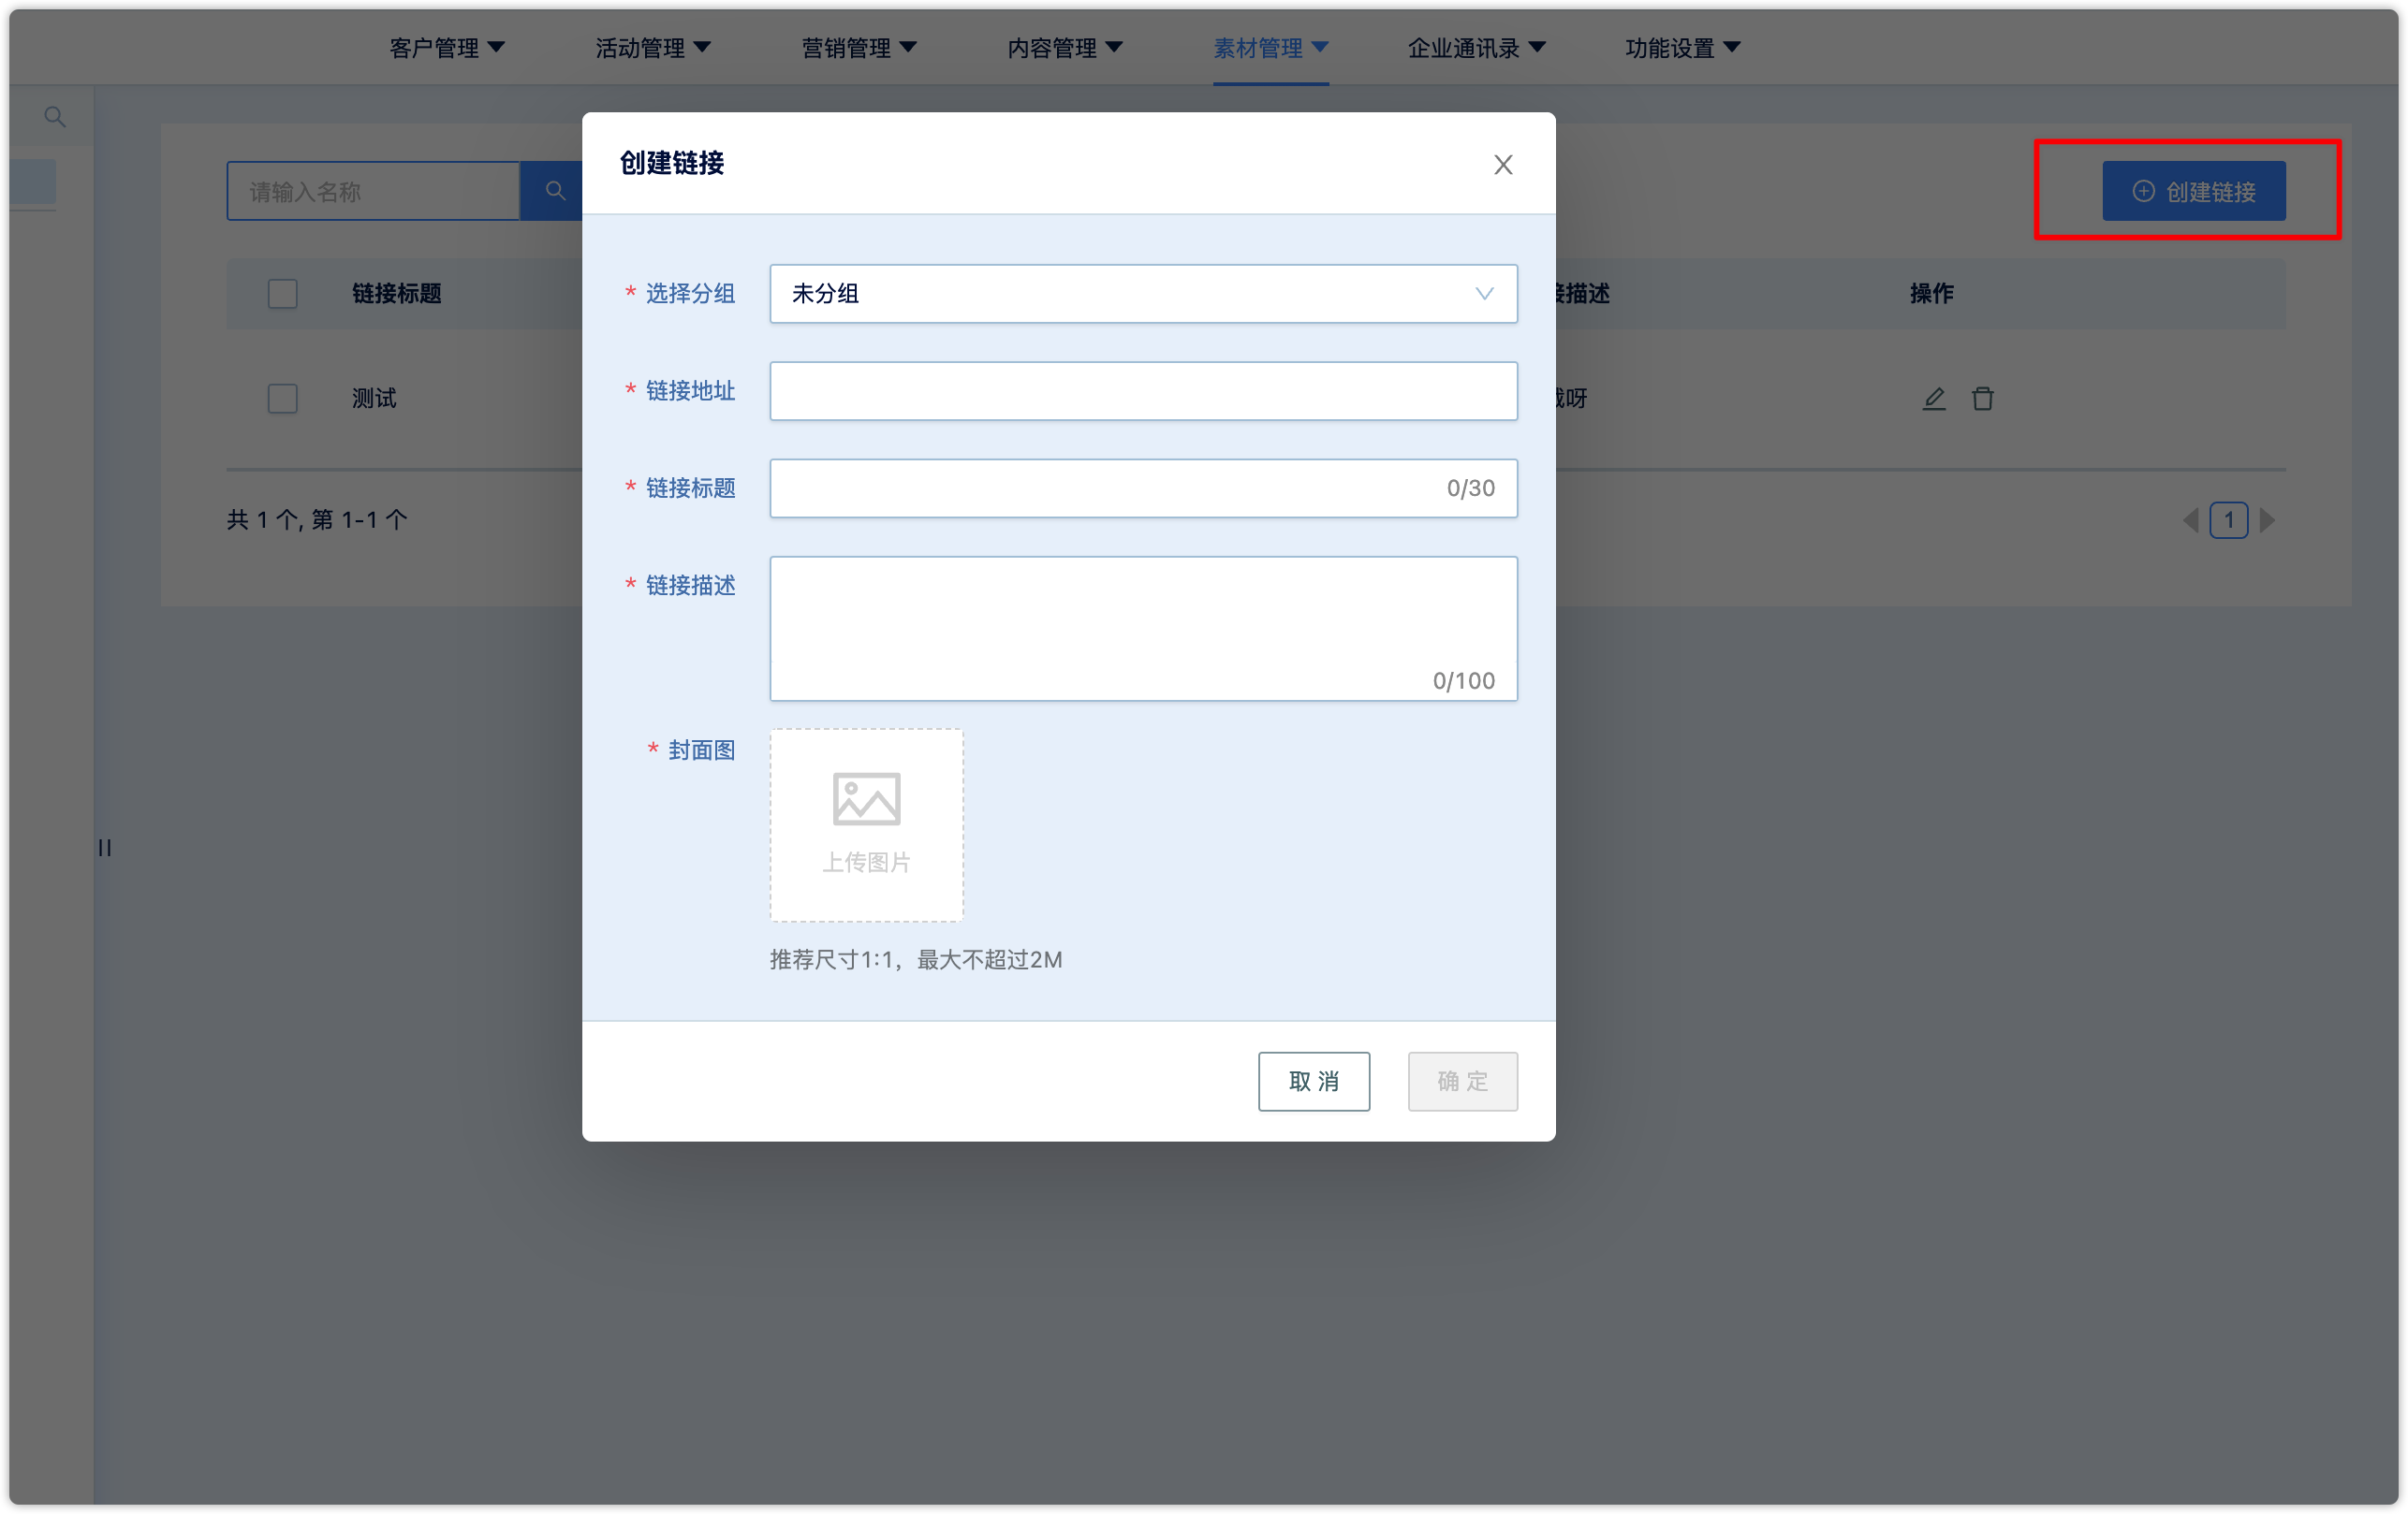Check the checkbox for the 测试 row
The image size is (2408, 1514).
point(283,399)
